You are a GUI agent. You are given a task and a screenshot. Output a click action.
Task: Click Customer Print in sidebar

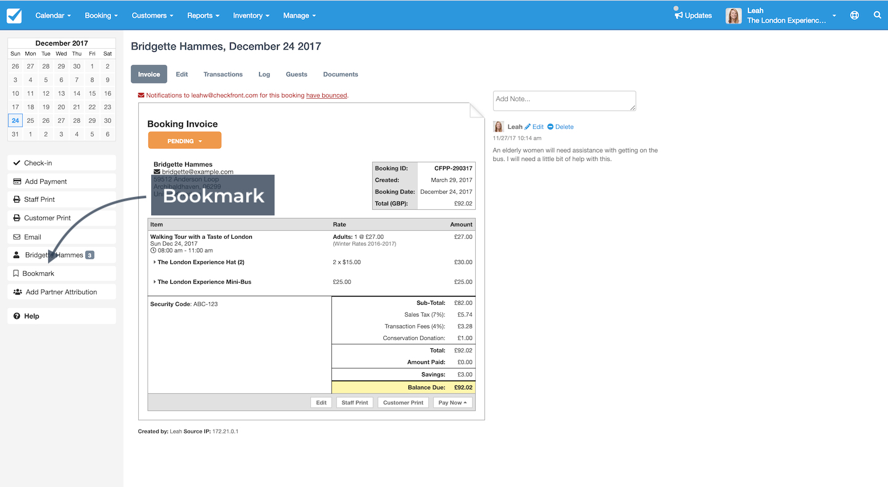62,218
